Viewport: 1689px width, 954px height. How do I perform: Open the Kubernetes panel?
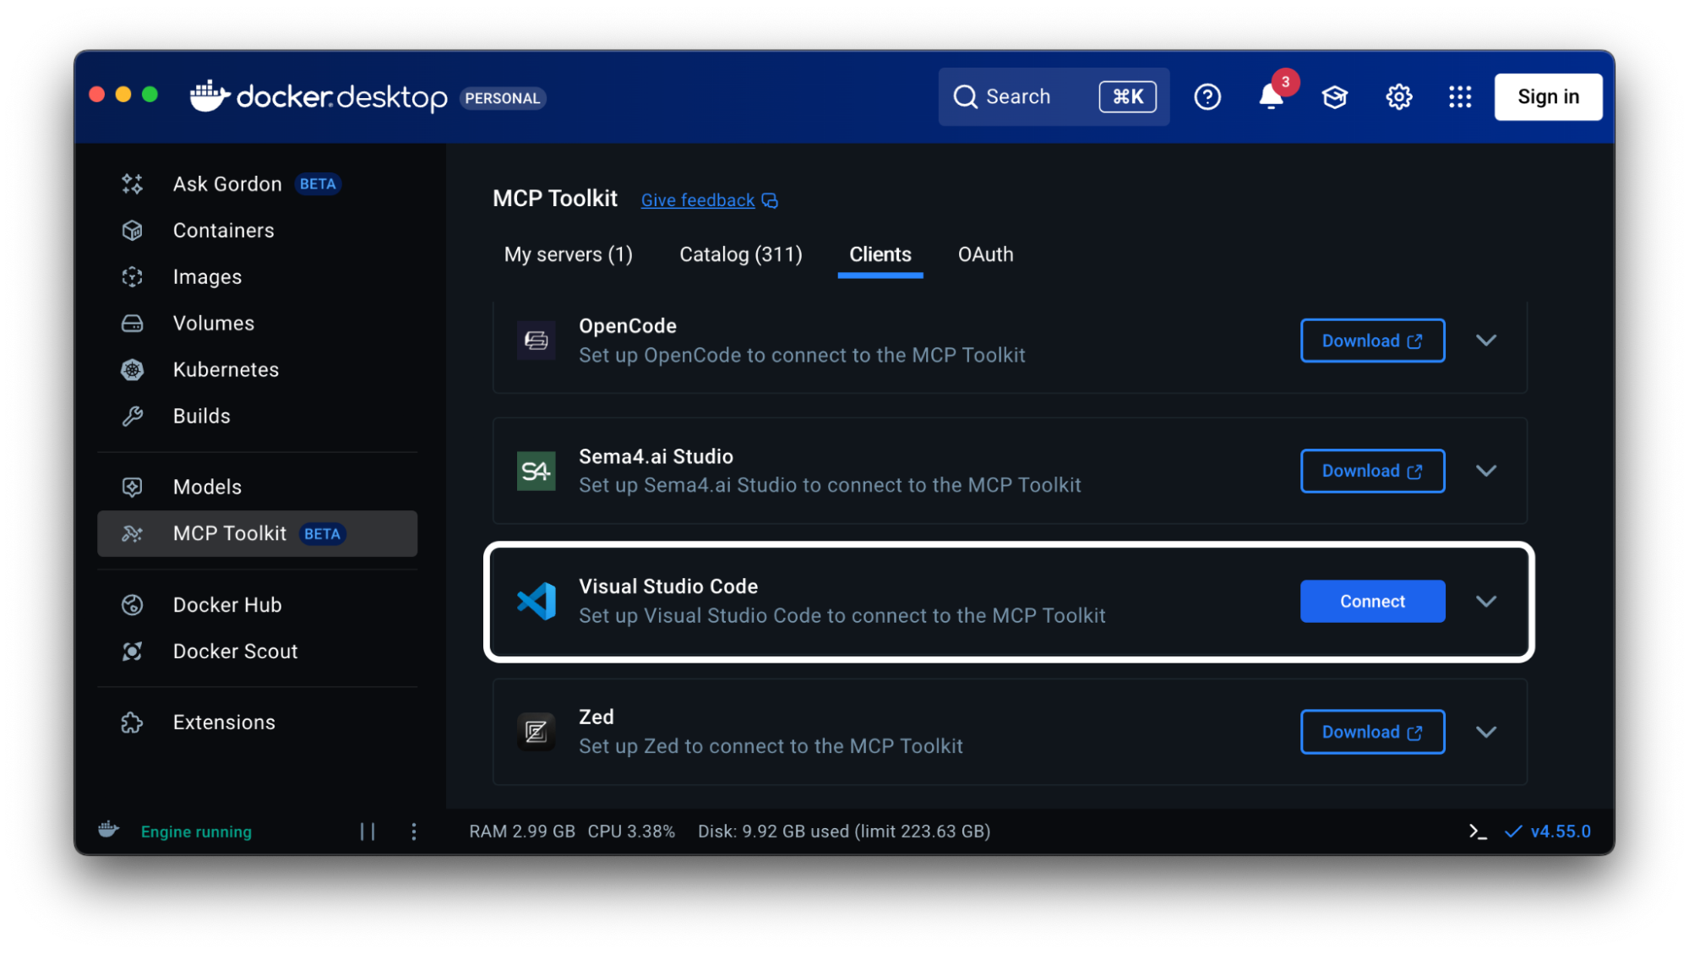[x=226, y=369]
